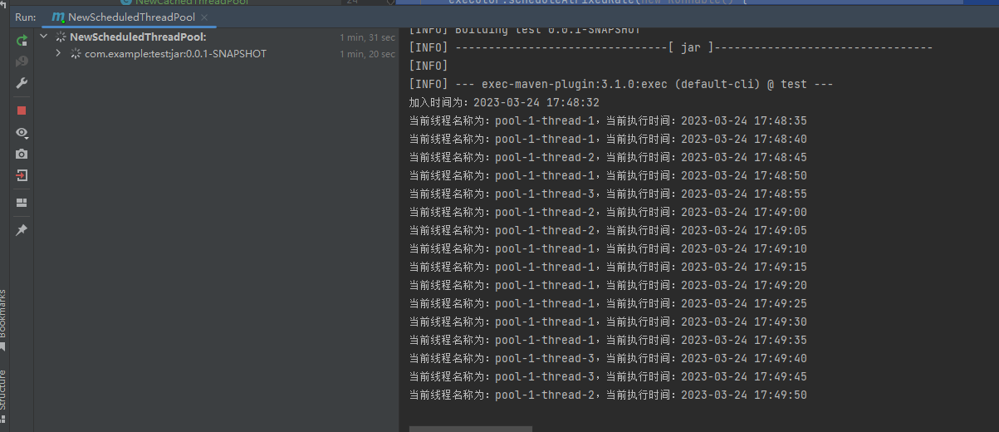Click the pool-1-thread-3 line at 17:49:40

pos(608,358)
